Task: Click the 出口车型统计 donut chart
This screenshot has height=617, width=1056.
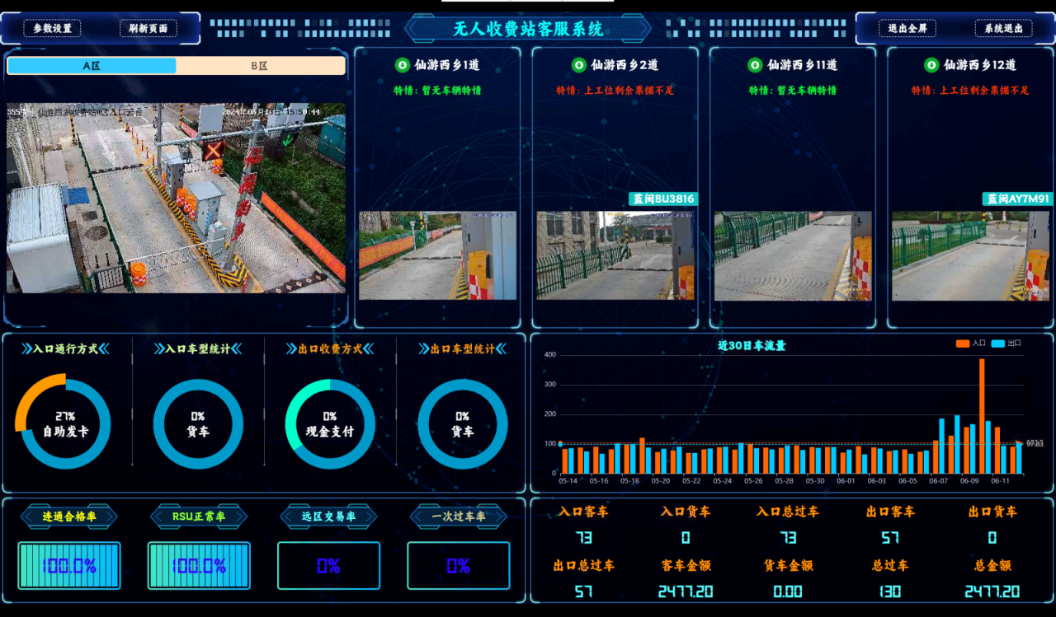Action: [462, 423]
